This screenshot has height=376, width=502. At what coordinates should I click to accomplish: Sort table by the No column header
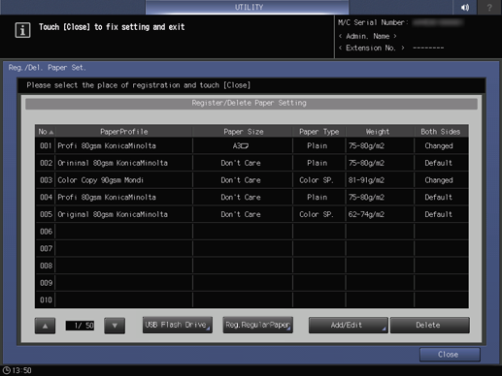[x=46, y=132]
